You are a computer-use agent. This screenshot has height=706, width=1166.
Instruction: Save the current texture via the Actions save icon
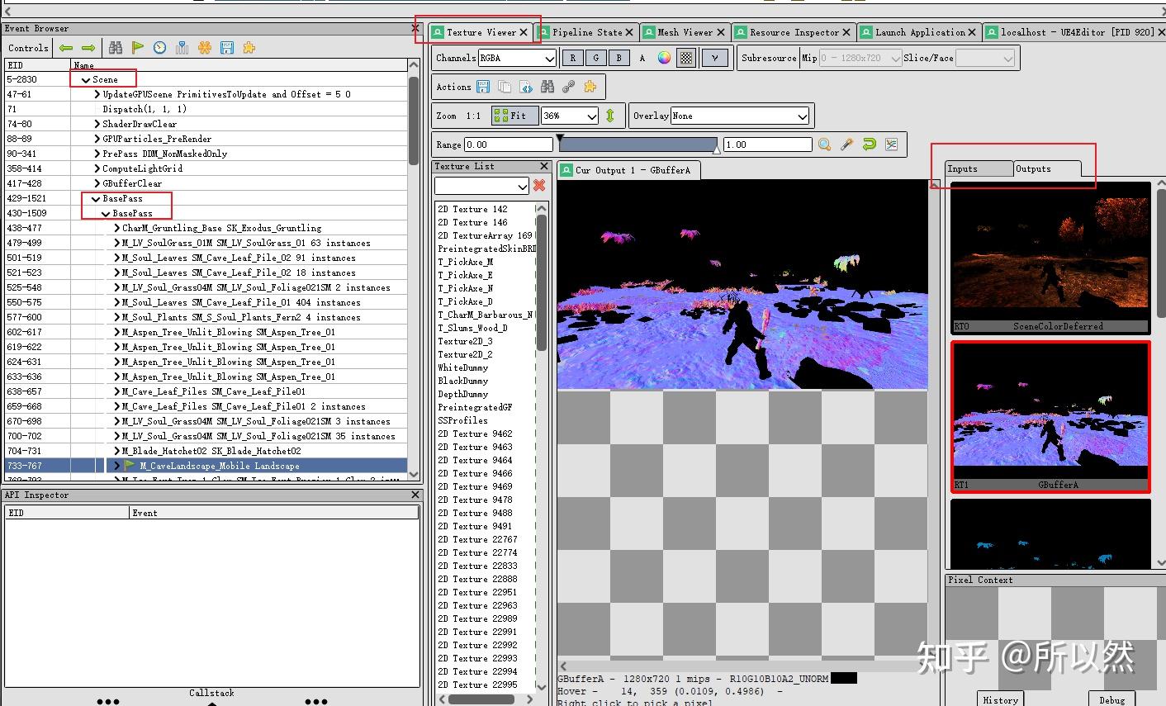tap(484, 86)
